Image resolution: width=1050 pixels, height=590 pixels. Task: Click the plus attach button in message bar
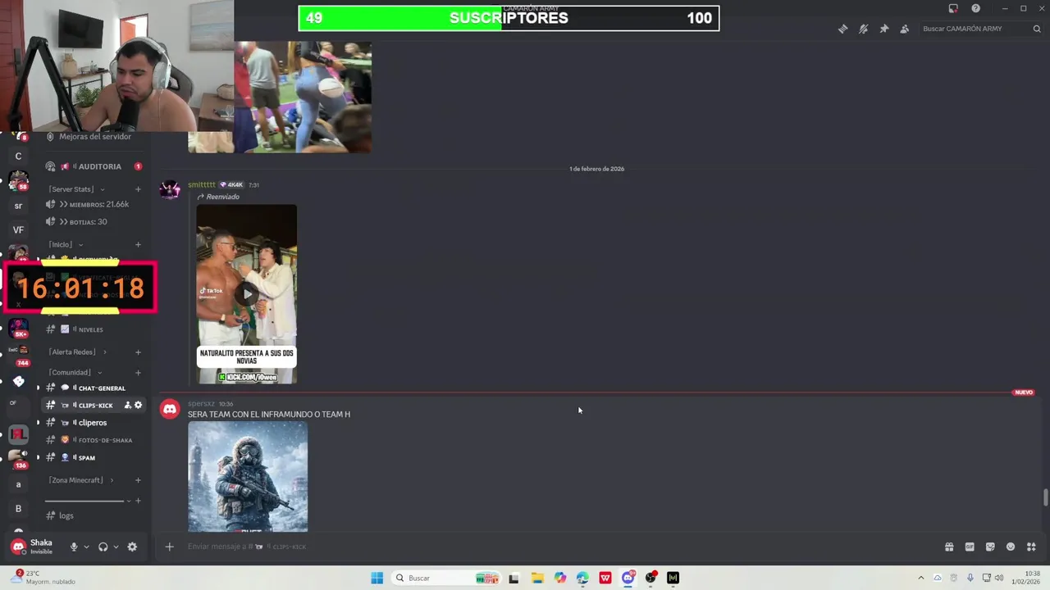point(169,547)
